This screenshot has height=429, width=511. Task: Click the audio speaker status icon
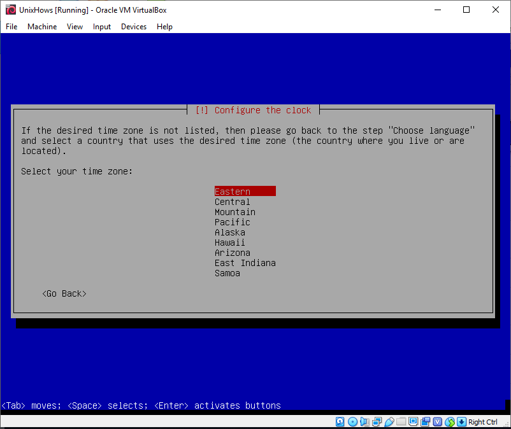click(x=364, y=422)
